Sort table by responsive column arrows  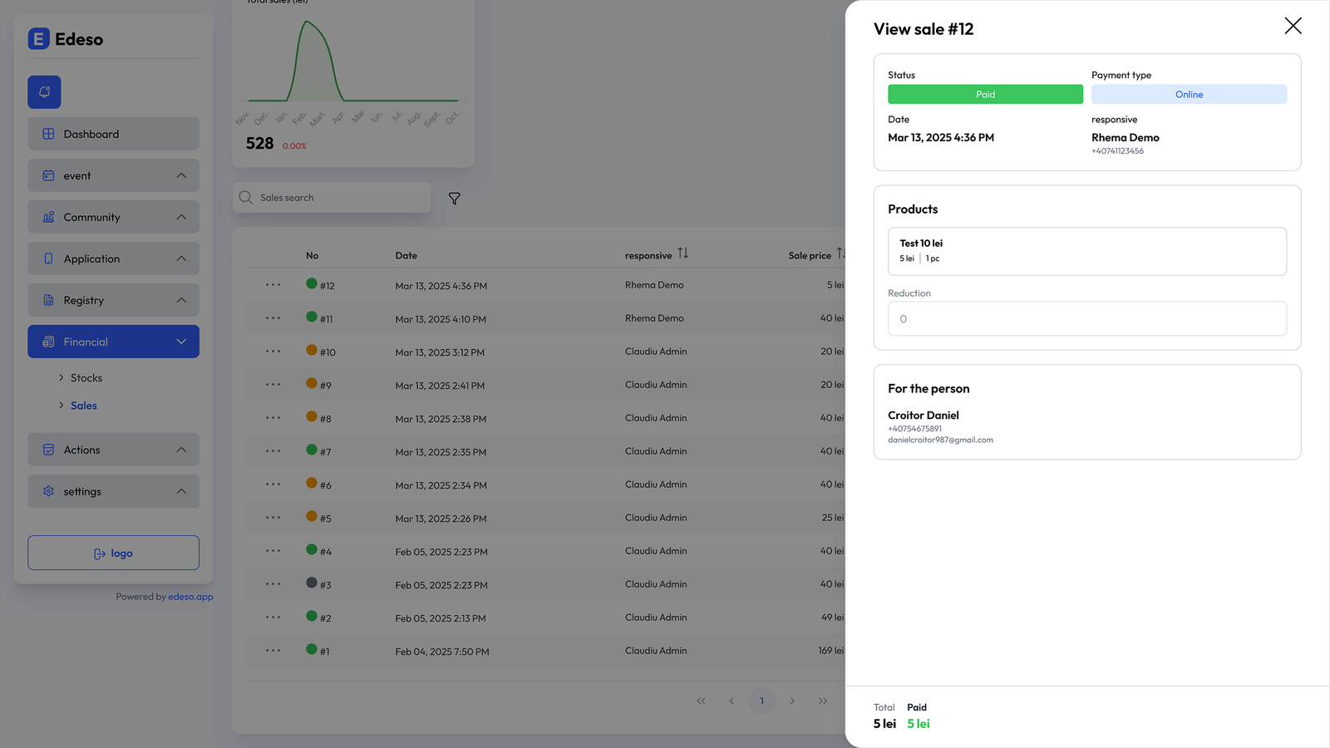[682, 253]
